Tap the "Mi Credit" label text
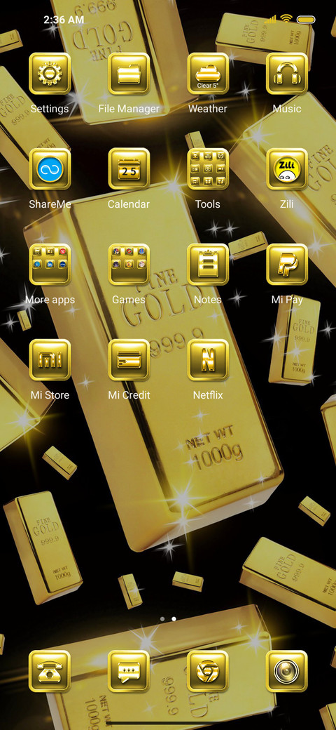This screenshot has width=336, height=730. coord(129,395)
